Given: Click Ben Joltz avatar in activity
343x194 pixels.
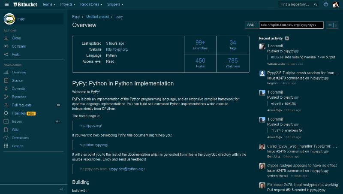Looking at the screenshot, I should coord(262,147).
